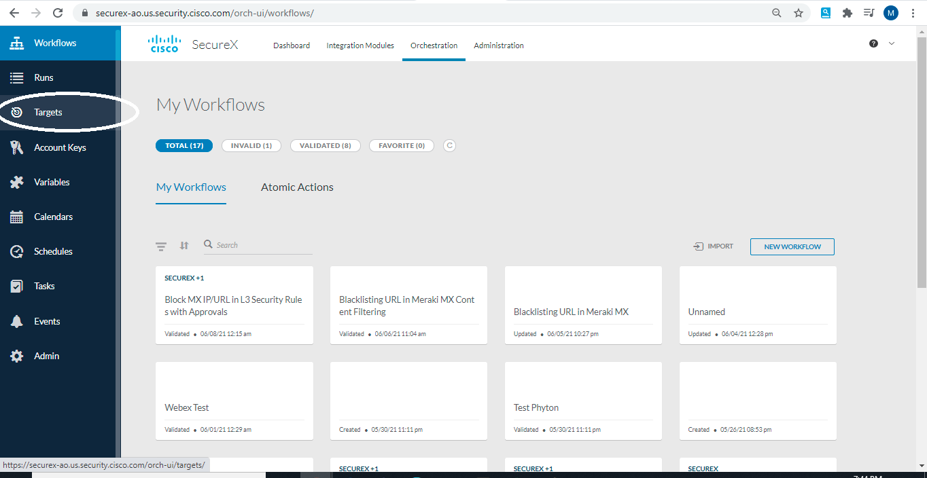Open workflow card updated 06/05/21 10:27 pm
Image resolution: width=927 pixels, height=478 pixels.
pos(583,306)
